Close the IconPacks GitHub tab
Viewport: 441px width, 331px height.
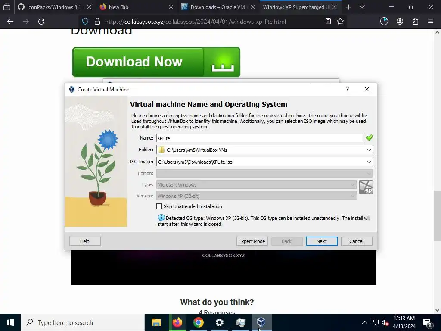tap(89, 7)
